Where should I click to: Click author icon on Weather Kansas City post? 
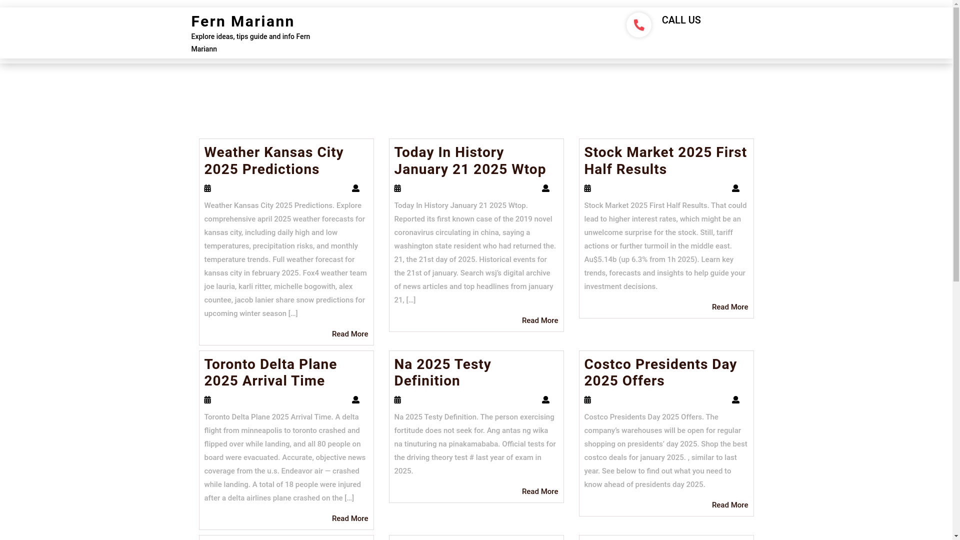pyautogui.click(x=355, y=188)
